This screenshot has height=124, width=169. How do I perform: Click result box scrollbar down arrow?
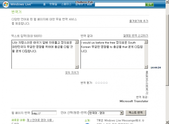tap(146, 67)
